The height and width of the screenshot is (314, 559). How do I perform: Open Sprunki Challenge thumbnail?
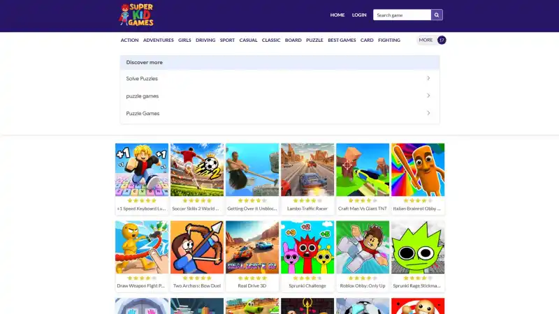point(307,247)
